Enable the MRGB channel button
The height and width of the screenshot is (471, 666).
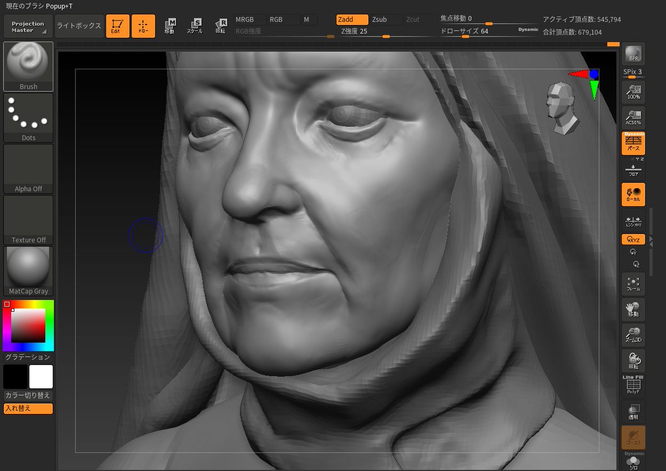[x=249, y=19]
